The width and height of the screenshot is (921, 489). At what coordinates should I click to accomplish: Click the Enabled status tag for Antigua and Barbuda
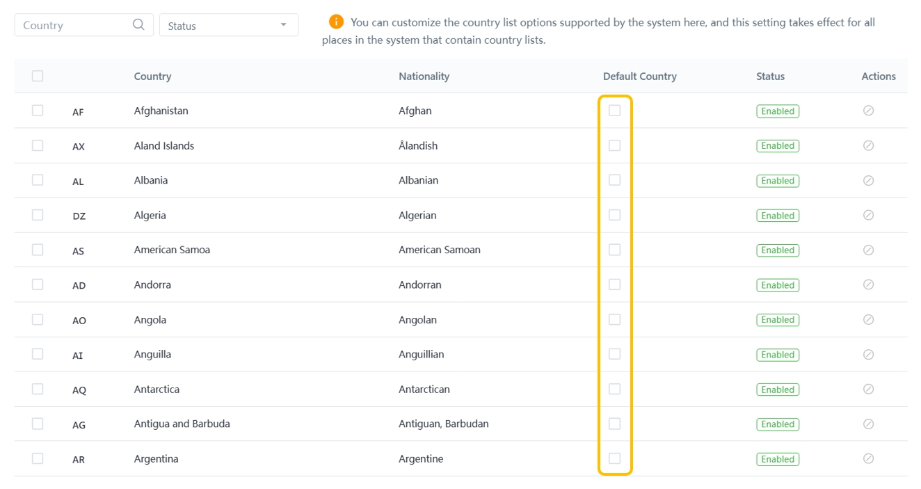coord(777,424)
